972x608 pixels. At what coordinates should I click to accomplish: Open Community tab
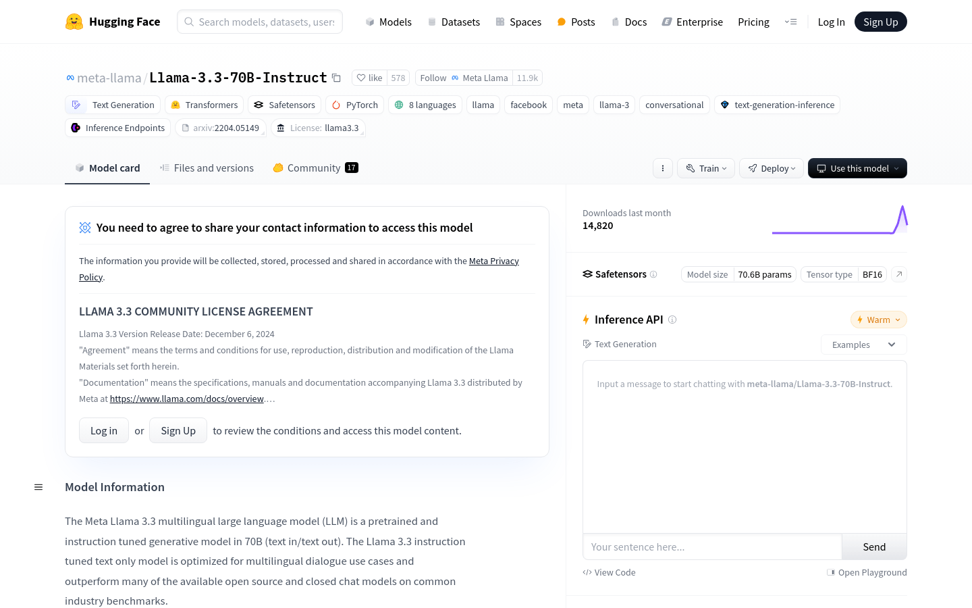[315, 168]
